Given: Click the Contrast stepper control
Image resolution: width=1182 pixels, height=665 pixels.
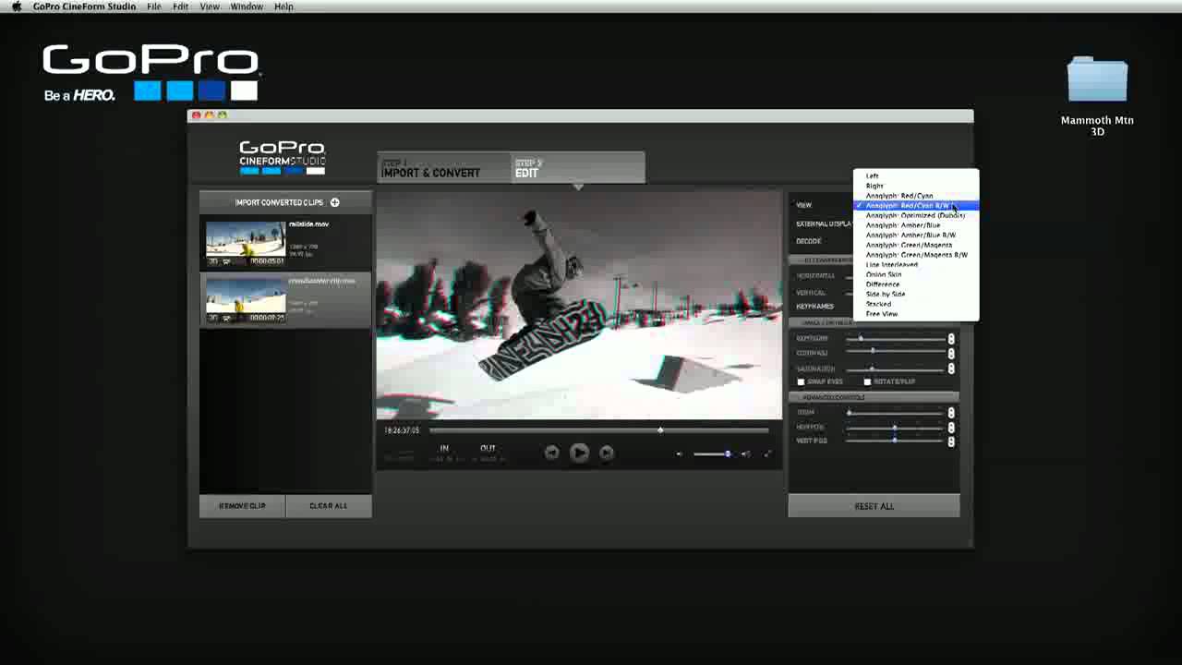Looking at the screenshot, I should coord(951,354).
